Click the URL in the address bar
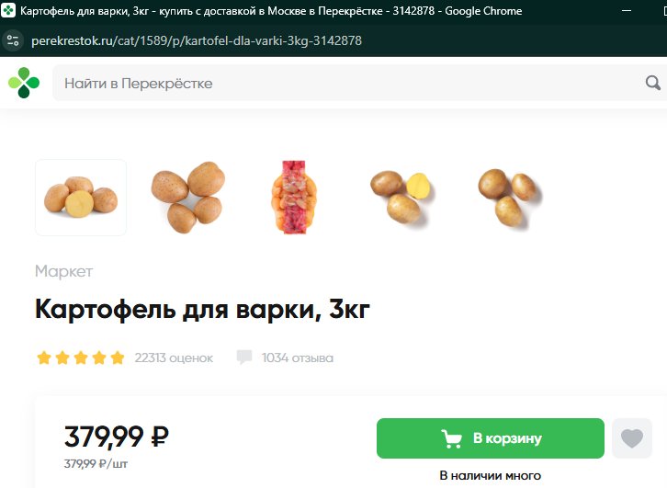 (197, 40)
